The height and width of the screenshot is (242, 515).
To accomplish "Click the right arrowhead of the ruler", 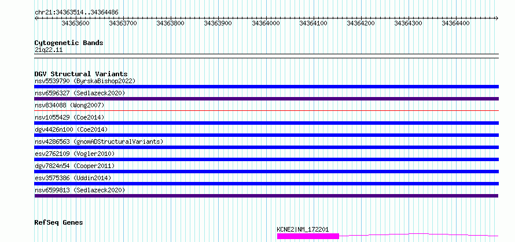I will (496, 18).
